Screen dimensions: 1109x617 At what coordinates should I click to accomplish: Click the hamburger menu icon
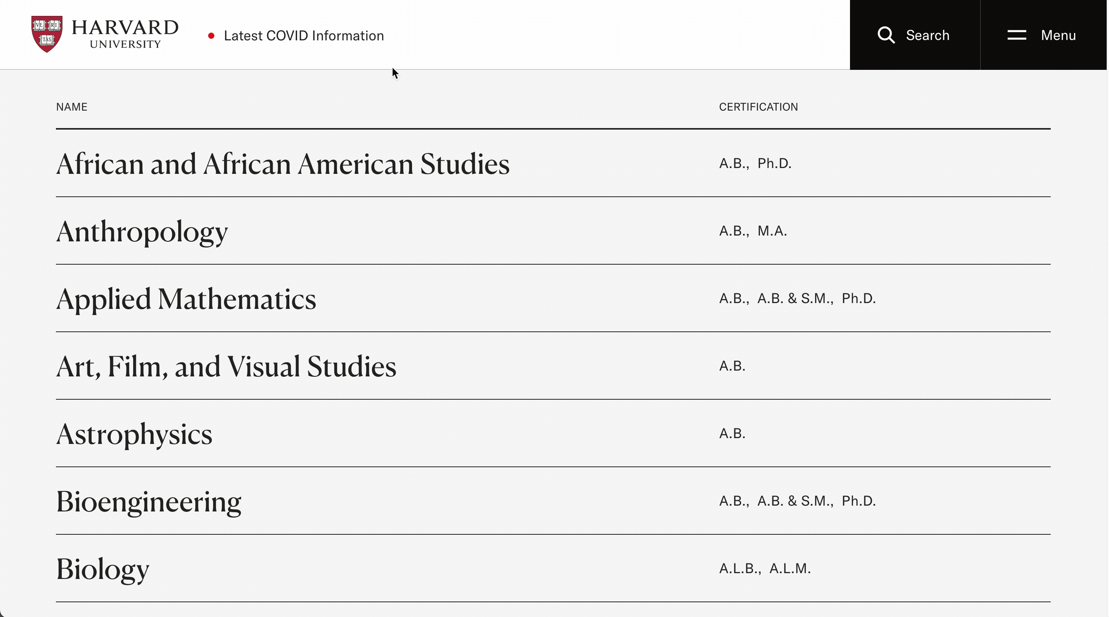[x=1017, y=35]
